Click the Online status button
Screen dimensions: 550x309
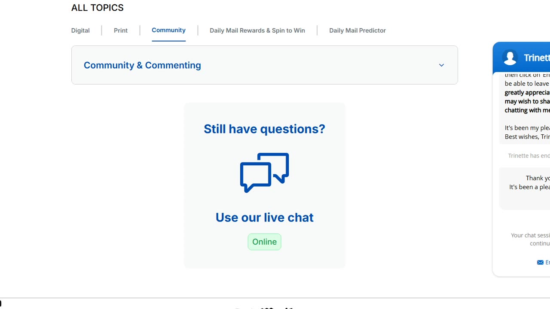[x=265, y=242]
